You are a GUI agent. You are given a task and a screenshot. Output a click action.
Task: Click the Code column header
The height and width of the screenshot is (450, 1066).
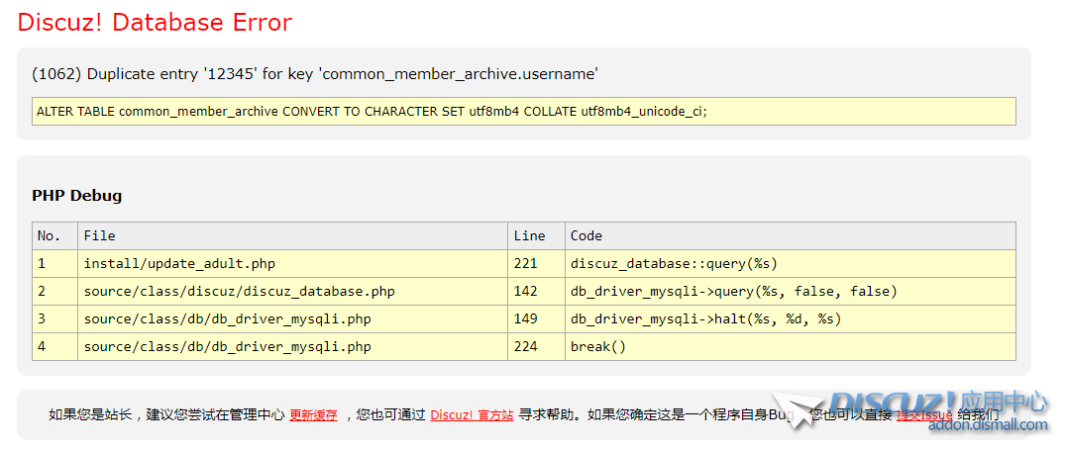point(586,235)
